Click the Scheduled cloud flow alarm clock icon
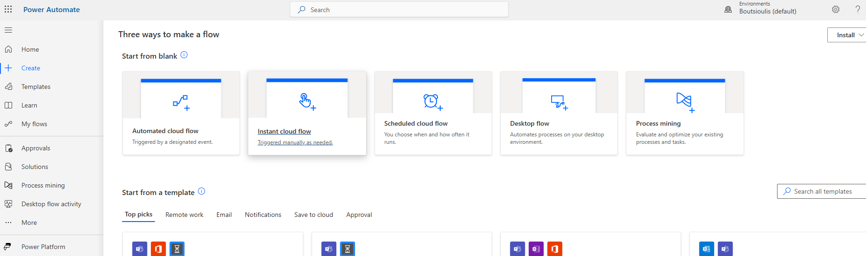Image resolution: width=866 pixels, height=256 pixels. [x=433, y=102]
